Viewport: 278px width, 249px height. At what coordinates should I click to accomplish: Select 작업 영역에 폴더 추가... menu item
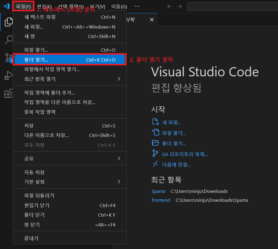tap(70, 92)
